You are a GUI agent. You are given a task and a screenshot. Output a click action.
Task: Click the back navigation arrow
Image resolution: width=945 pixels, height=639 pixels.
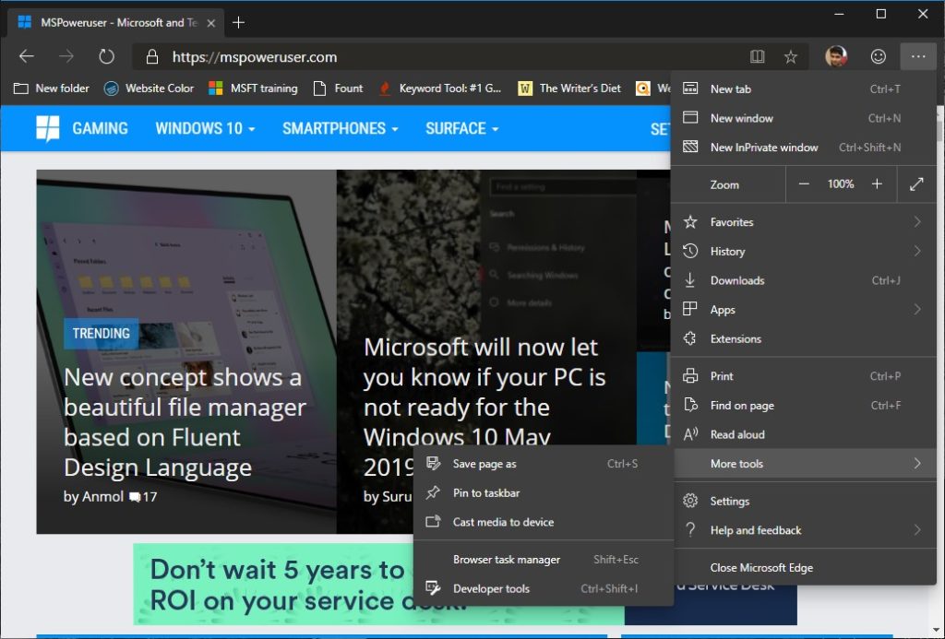point(26,56)
